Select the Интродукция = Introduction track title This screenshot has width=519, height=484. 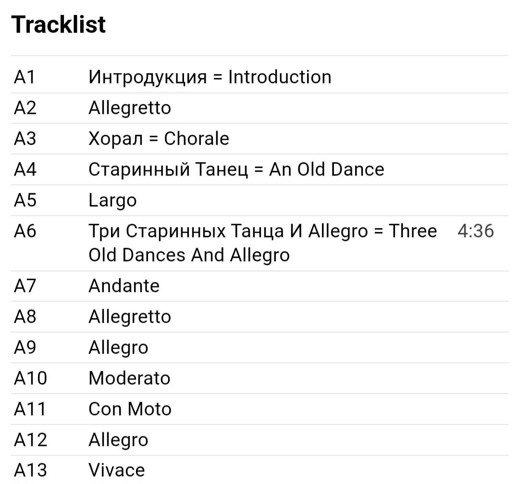(x=210, y=77)
